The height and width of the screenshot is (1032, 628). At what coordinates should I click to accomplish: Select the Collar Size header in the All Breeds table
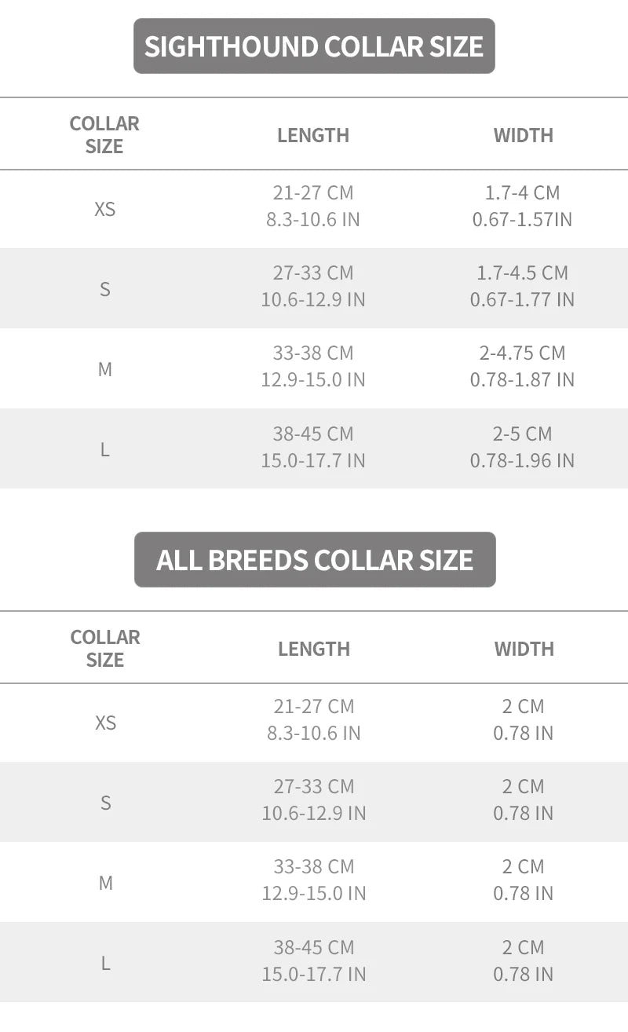(x=105, y=649)
